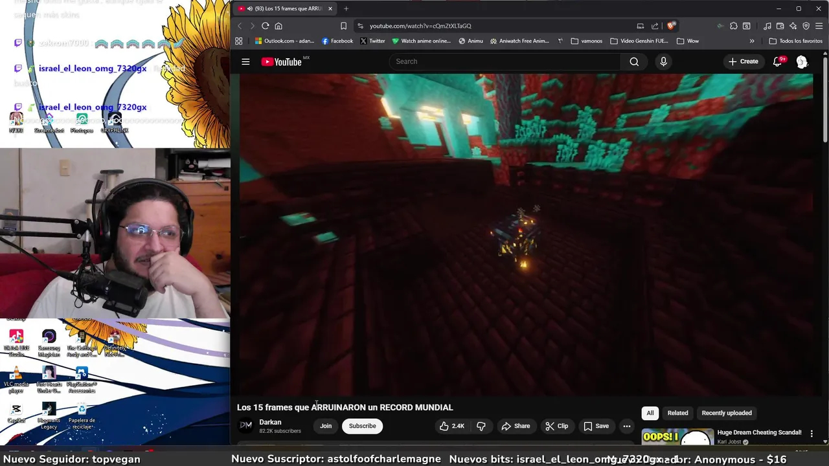
Task: Click into the YouTube search field
Action: (505, 61)
